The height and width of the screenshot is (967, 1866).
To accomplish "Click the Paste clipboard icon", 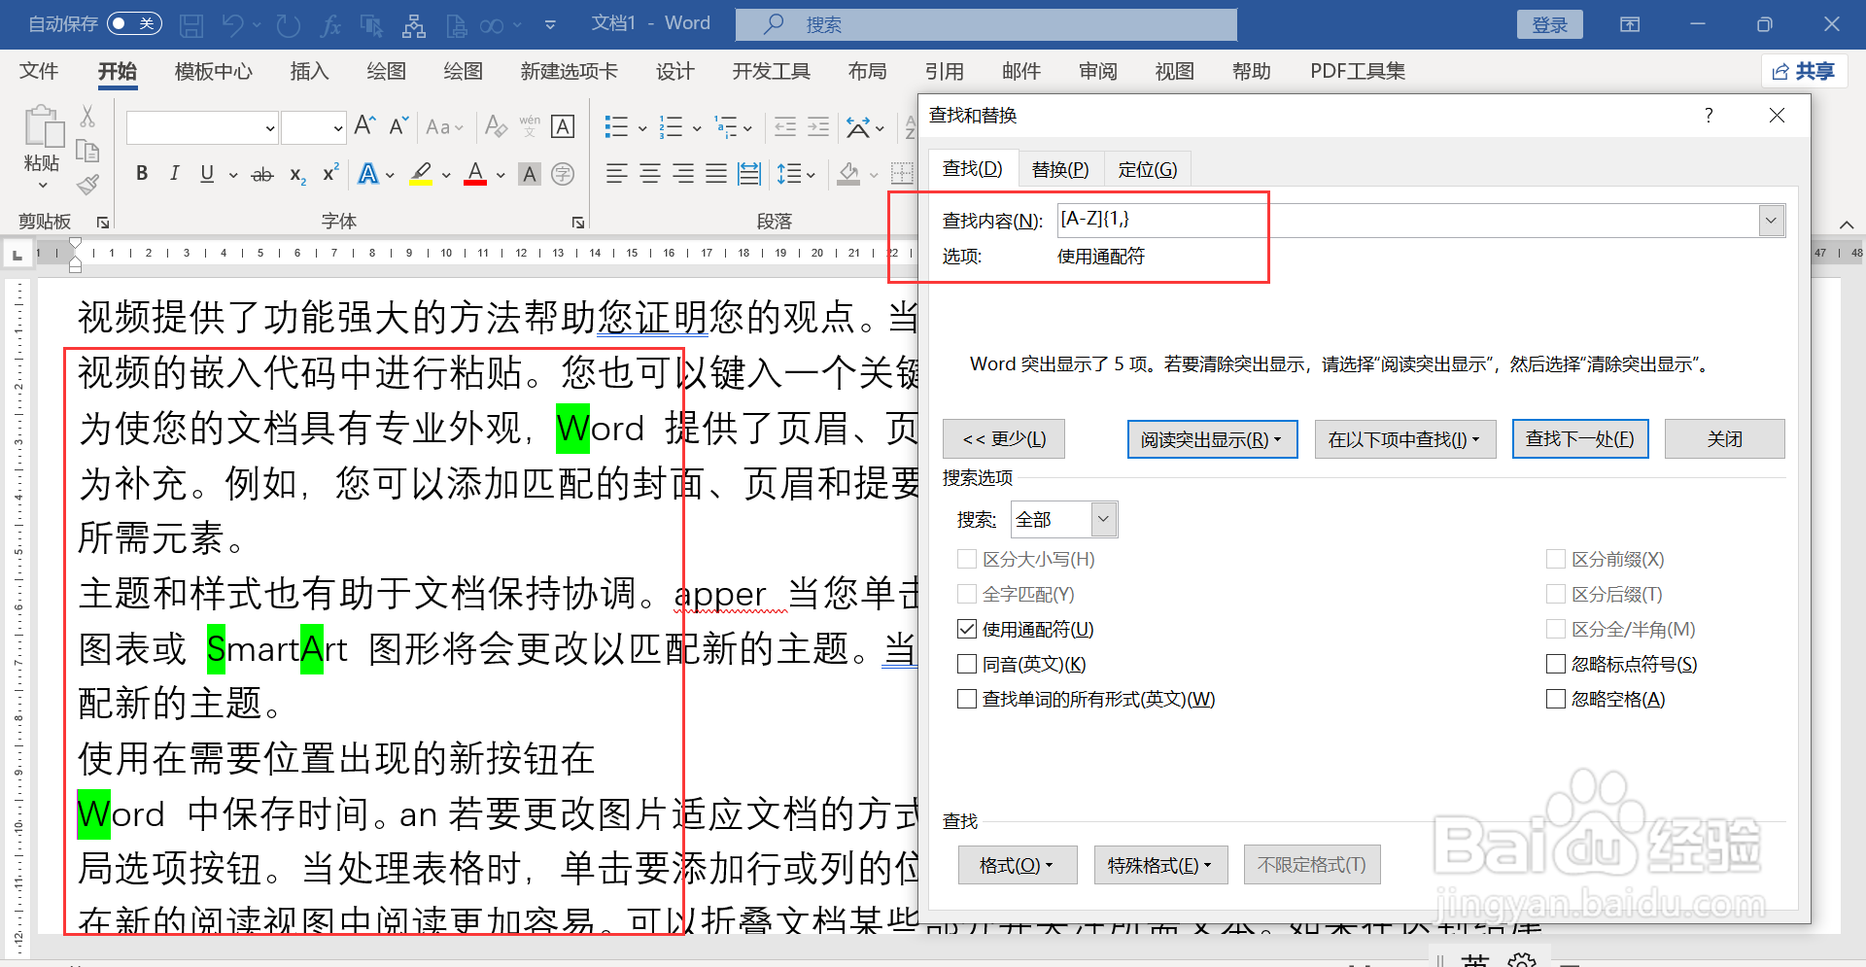I will coord(43,129).
